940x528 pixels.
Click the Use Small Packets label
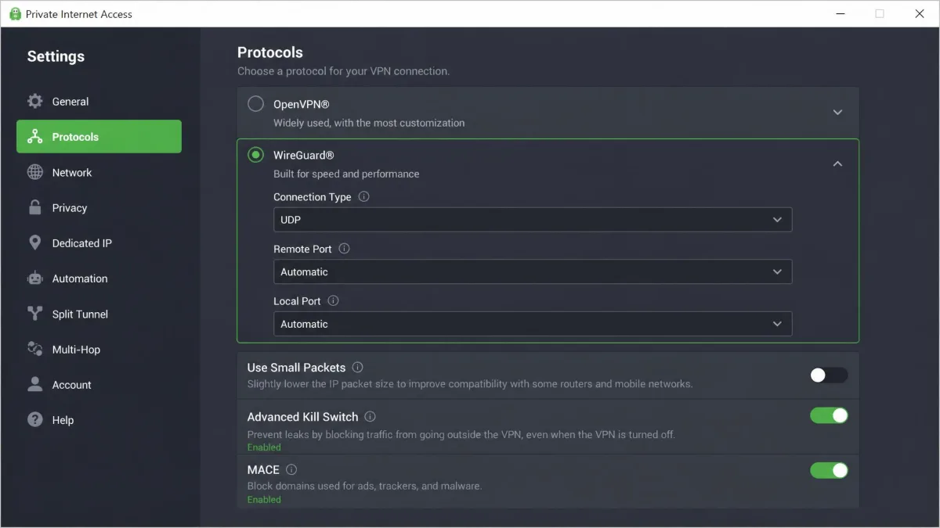coord(295,367)
